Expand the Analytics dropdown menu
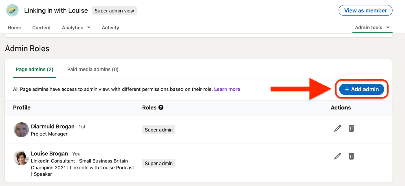The width and height of the screenshot is (405, 186). tap(76, 28)
